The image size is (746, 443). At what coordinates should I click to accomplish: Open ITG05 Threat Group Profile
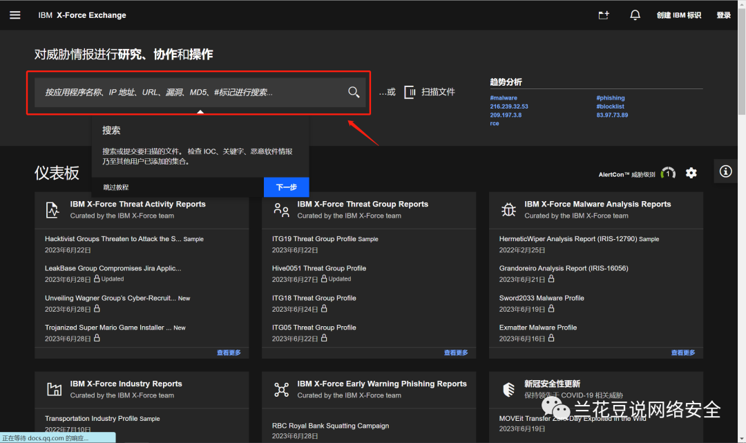point(314,328)
